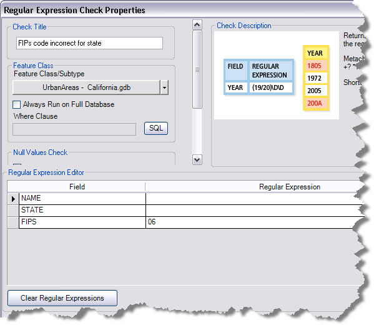Screen dimensions: 374x325
Task: Click the scroll down arrow of properties panel
Action: [197, 160]
